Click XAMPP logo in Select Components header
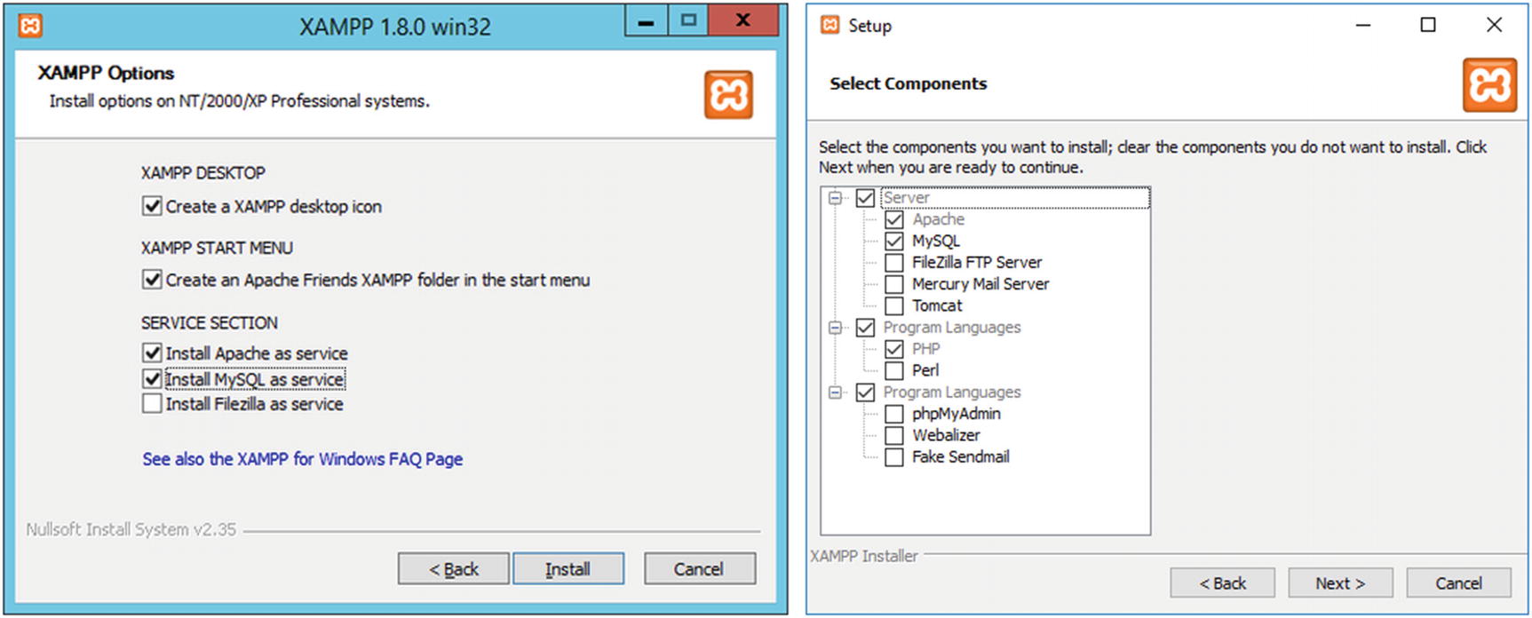 [x=1489, y=85]
